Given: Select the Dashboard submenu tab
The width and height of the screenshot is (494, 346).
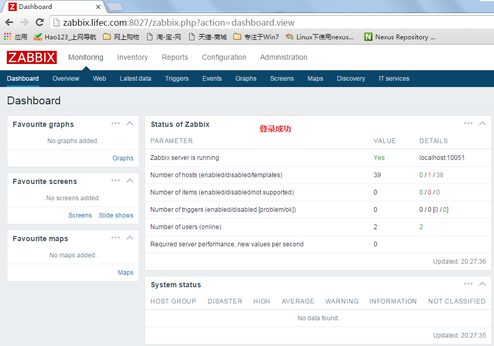Looking at the screenshot, I should pos(23,79).
